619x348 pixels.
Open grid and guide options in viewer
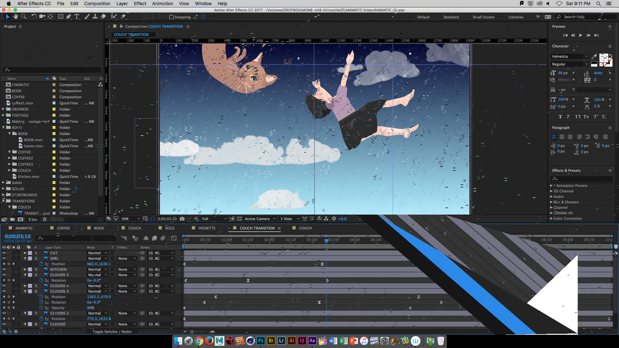click(x=145, y=219)
